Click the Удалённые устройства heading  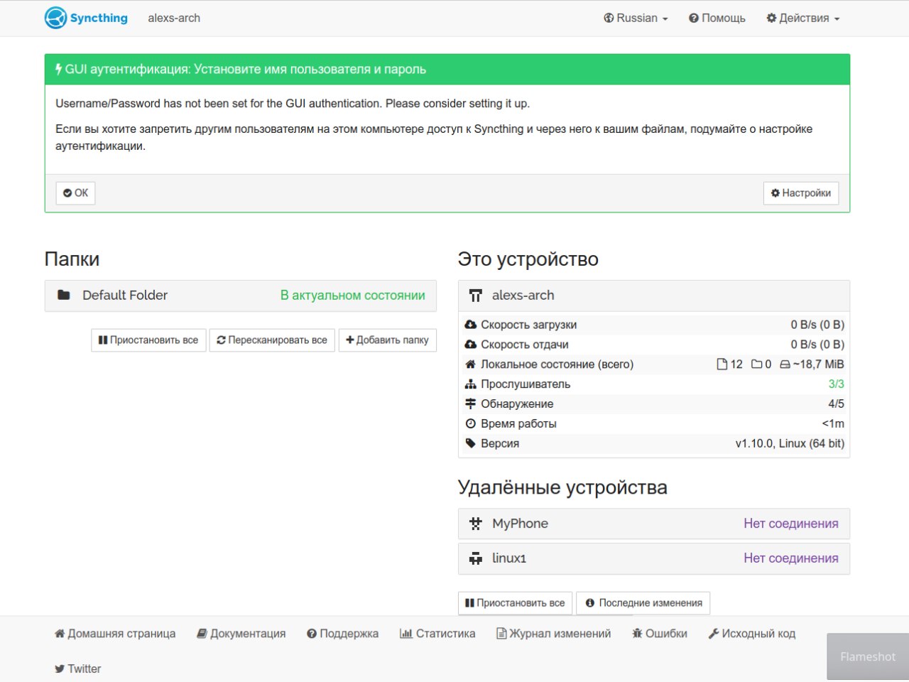pyautogui.click(x=562, y=487)
